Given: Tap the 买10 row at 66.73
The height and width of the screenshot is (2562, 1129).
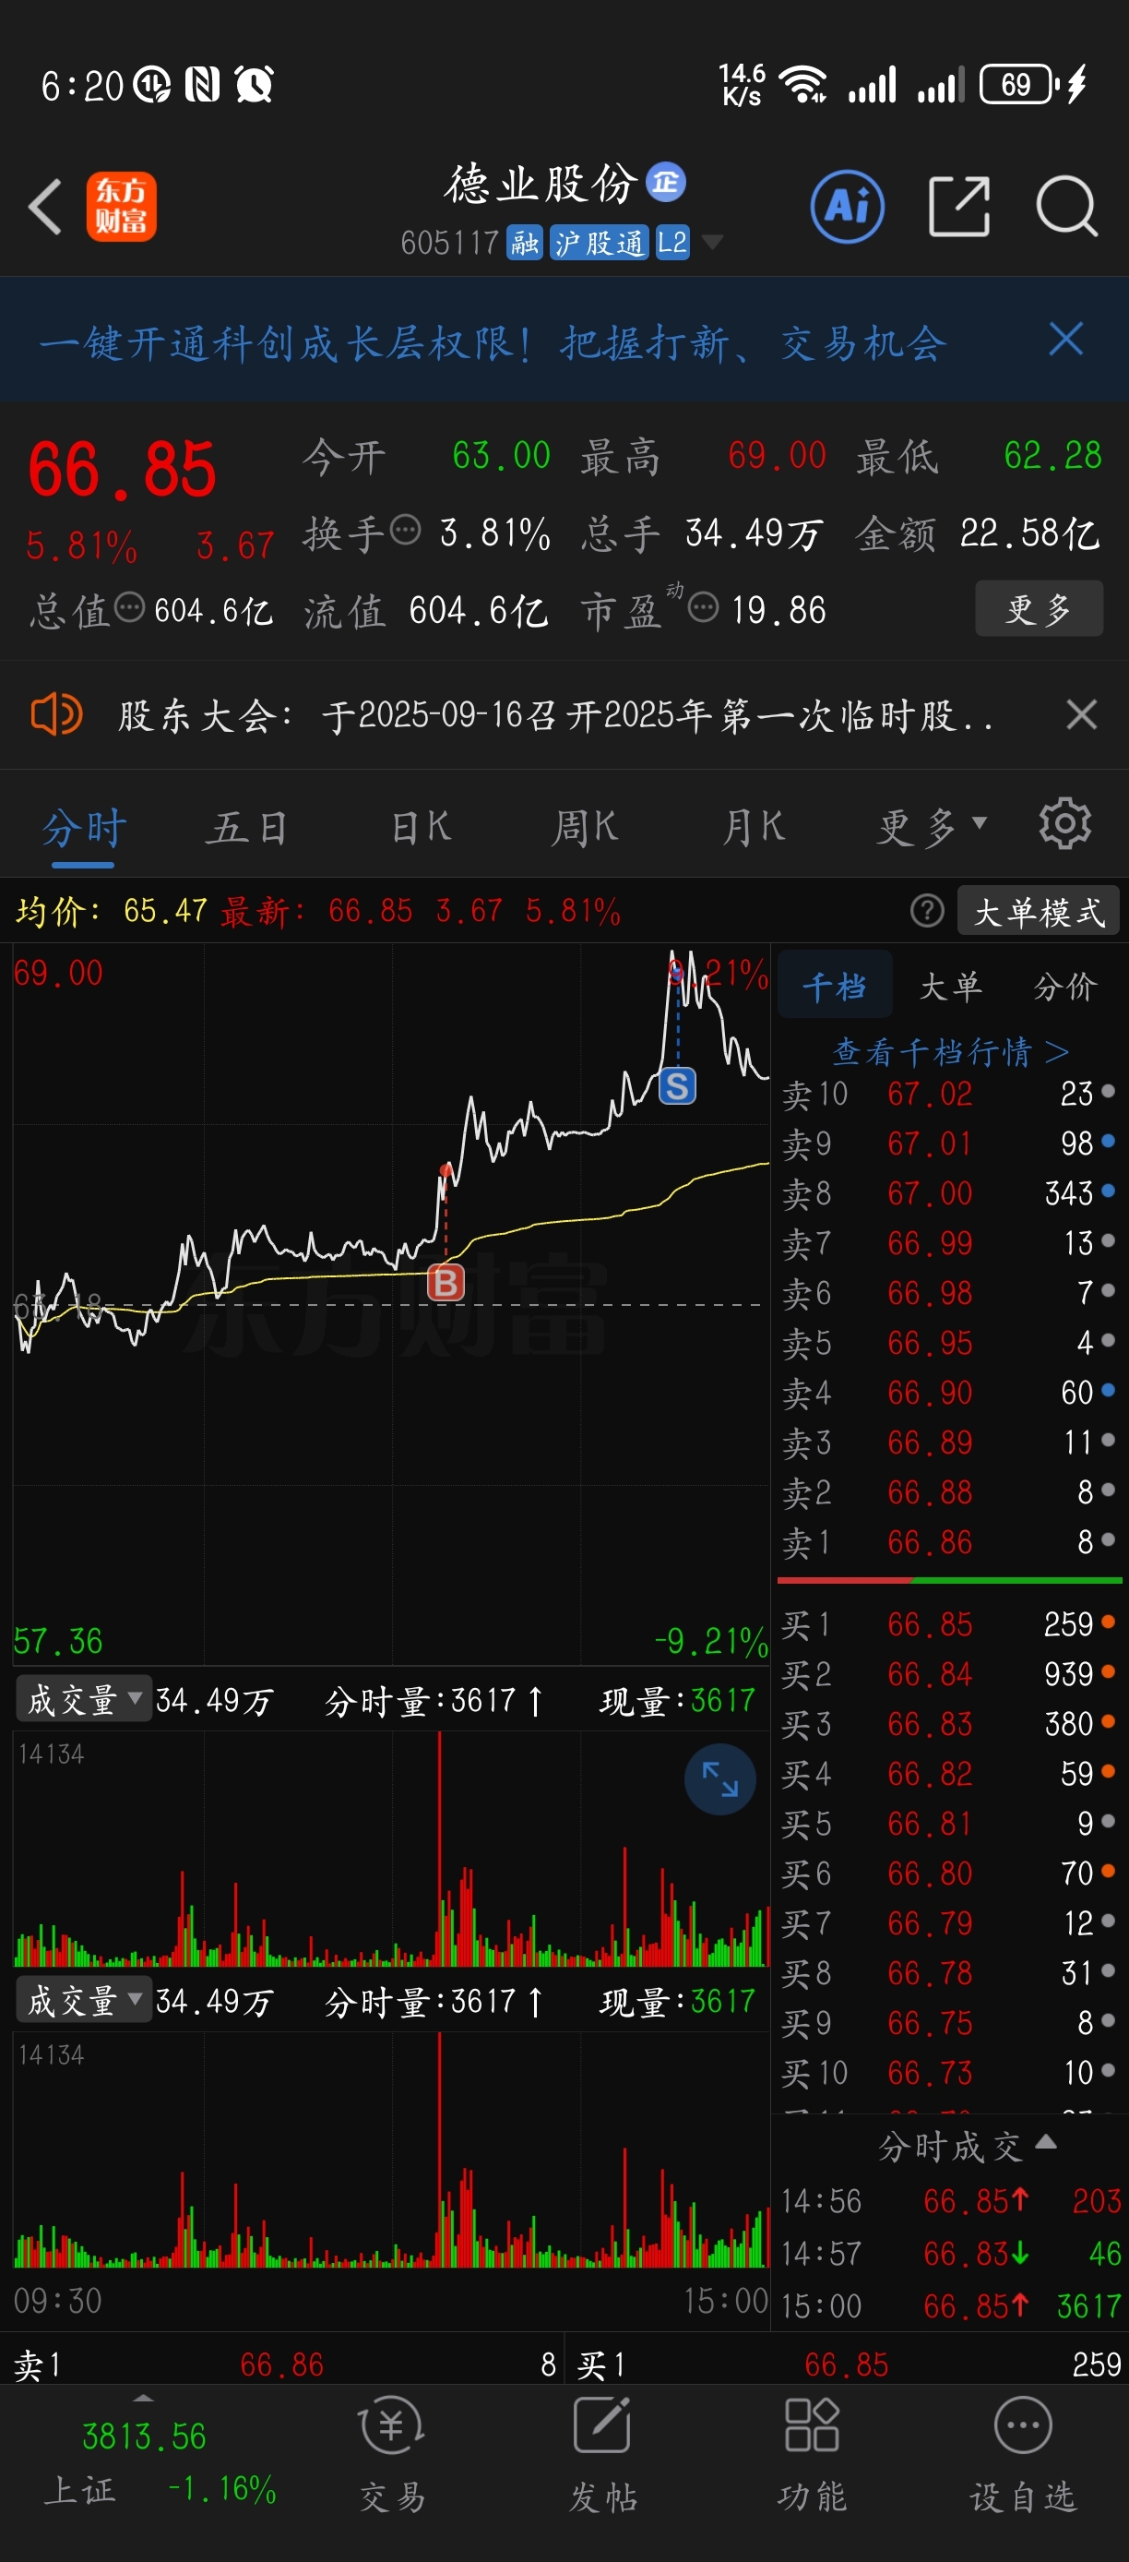Looking at the screenshot, I should tap(949, 2073).
